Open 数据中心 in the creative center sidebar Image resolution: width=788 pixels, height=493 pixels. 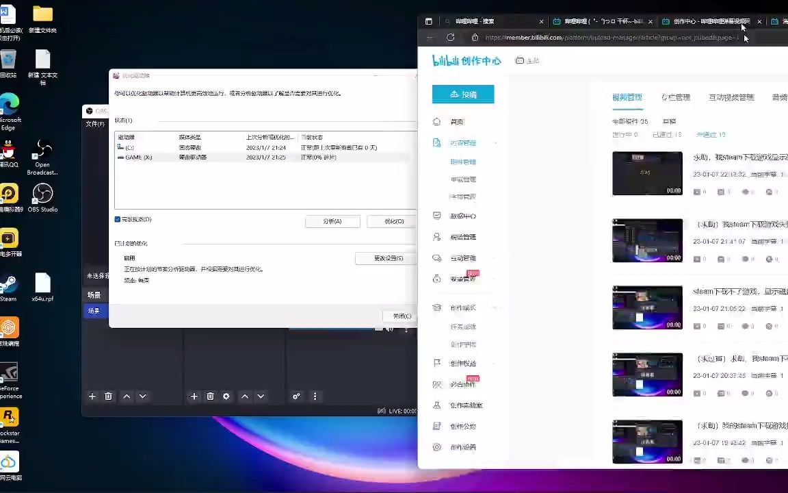(462, 216)
